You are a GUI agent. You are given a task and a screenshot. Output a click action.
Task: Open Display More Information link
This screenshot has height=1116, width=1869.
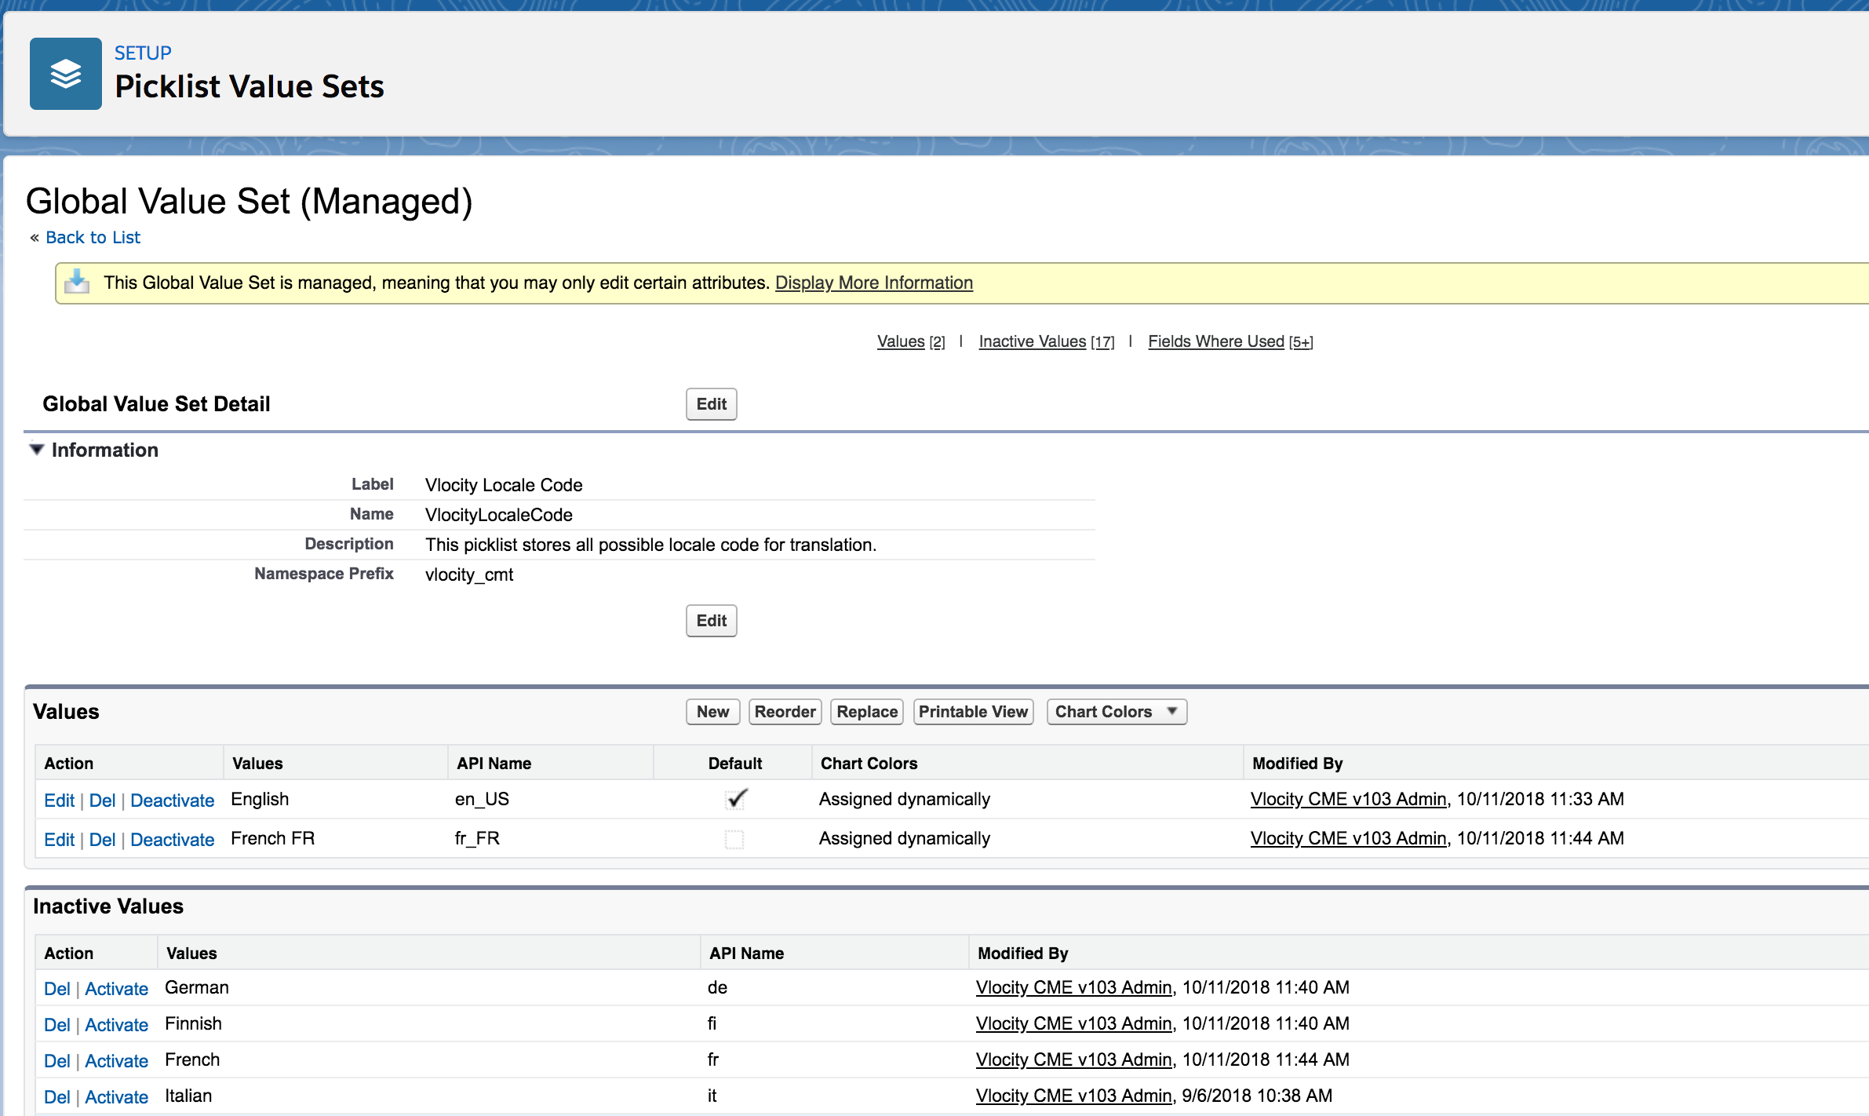click(874, 283)
